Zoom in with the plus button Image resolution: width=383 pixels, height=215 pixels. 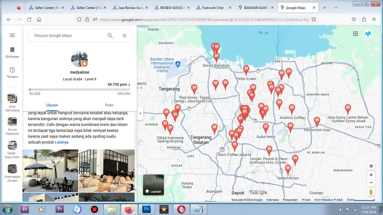[x=371, y=175]
